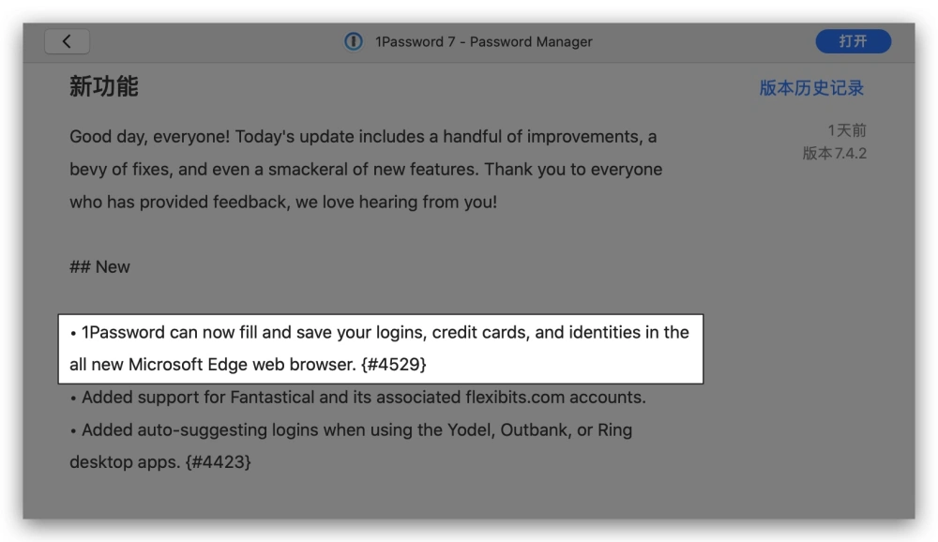Click the 版本 7.4.2 version label

click(x=834, y=153)
